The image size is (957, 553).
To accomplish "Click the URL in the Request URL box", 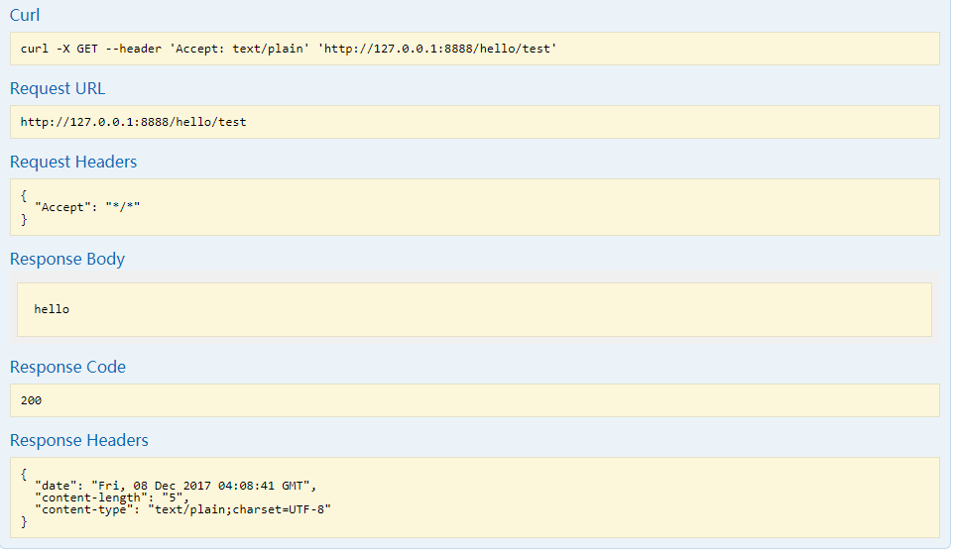I will pos(133,122).
